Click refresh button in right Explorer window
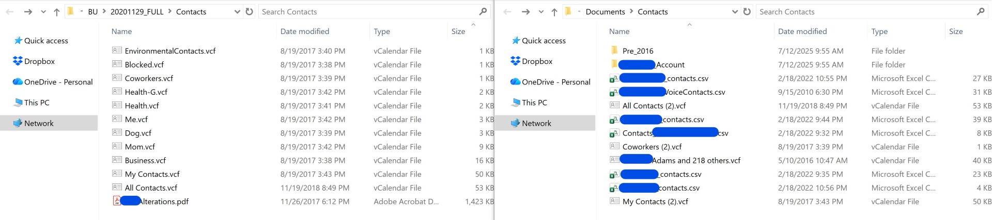The width and height of the screenshot is (992, 220). (x=747, y=11)
